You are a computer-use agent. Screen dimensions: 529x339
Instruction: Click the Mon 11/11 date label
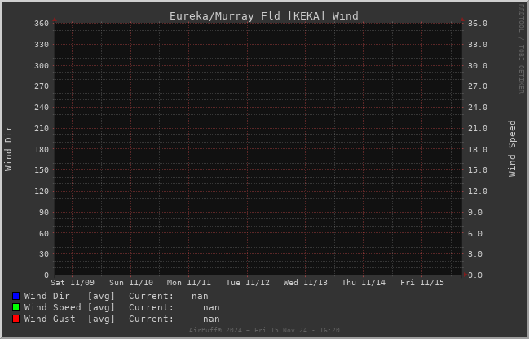pos(189,282)
